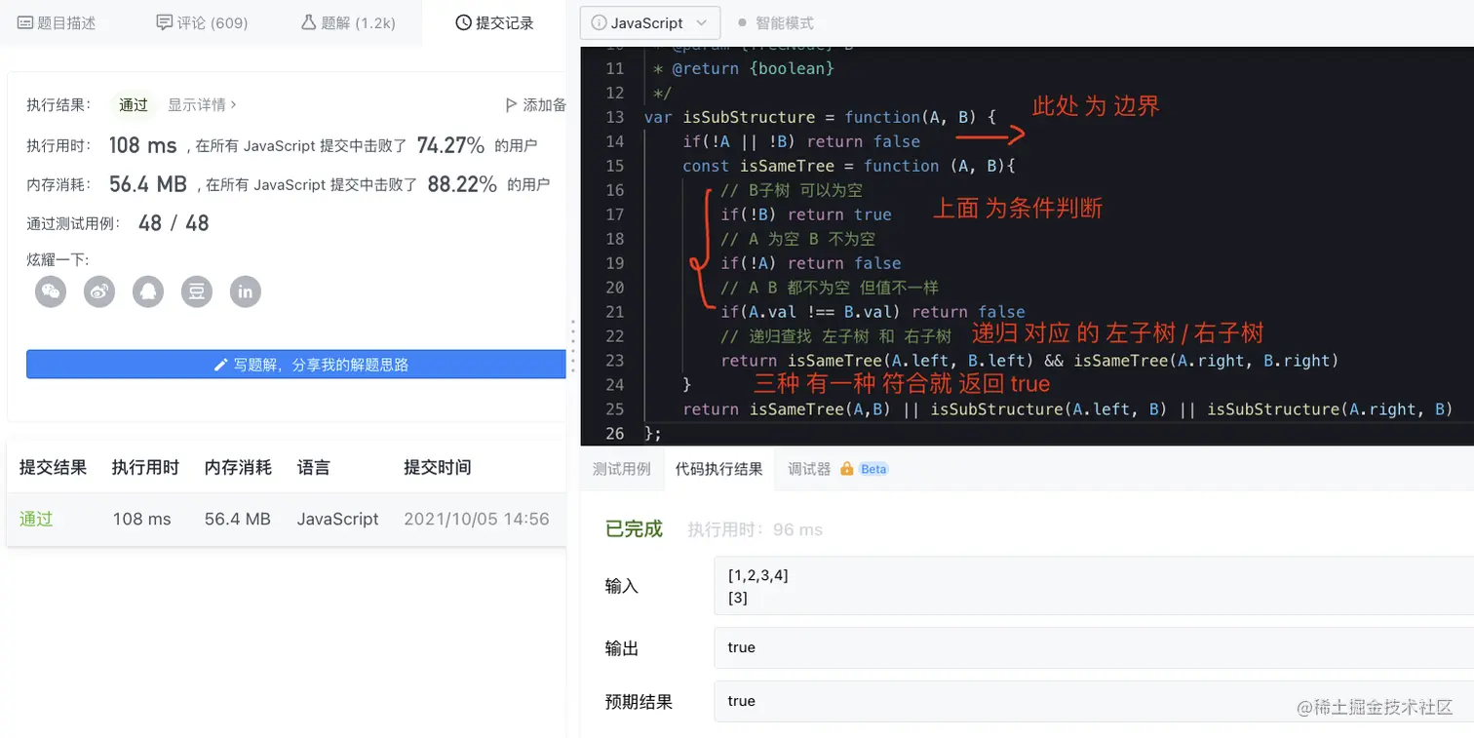Click the 74.27% runtime percentile
1474x738 pixels.
450,145
